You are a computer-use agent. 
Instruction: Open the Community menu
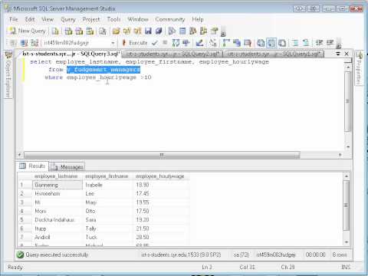[x=170, y=19]
